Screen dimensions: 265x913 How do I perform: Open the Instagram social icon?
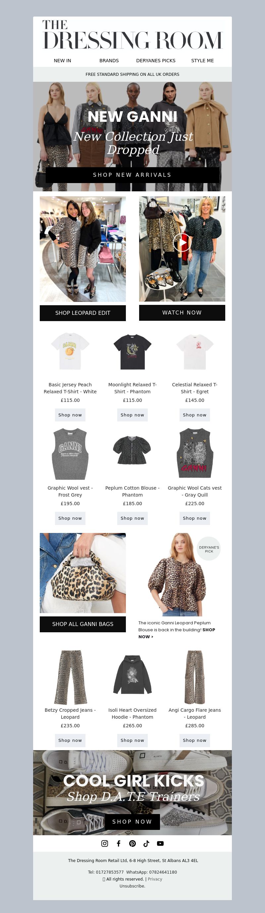(x=105, y=843)
